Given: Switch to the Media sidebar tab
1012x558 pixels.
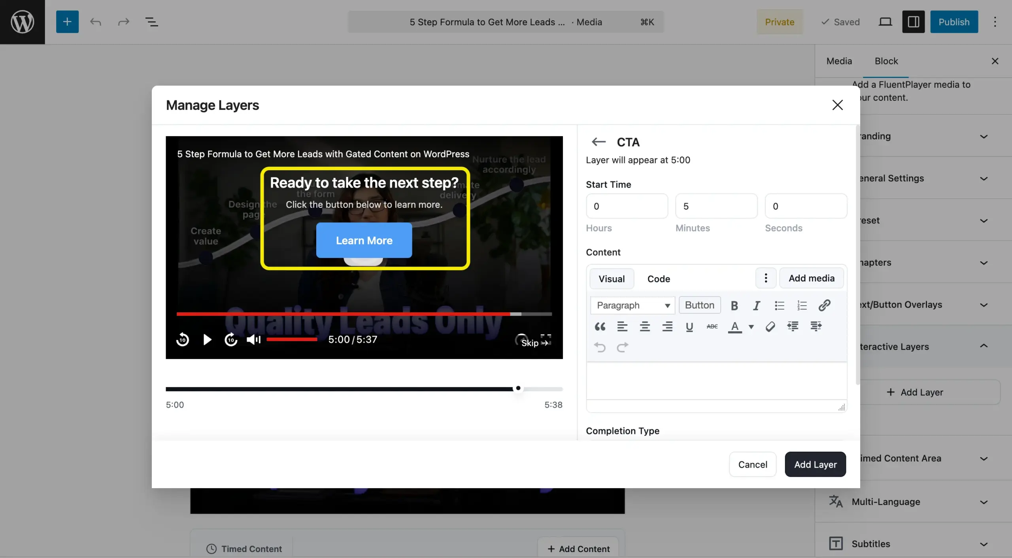Looking at the screenshot, I should 839,61.
